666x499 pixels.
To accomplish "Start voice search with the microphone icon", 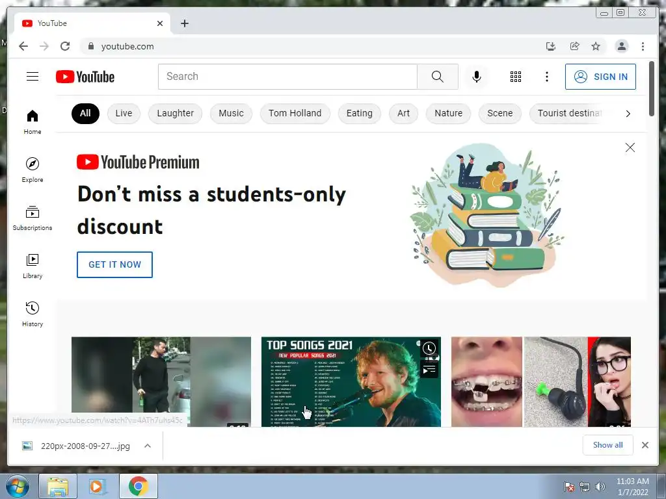I will (x=477, y=77).
